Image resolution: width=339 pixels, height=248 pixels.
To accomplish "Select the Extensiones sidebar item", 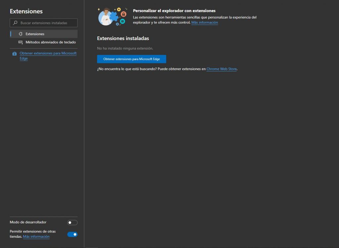I will pos(43,34).
